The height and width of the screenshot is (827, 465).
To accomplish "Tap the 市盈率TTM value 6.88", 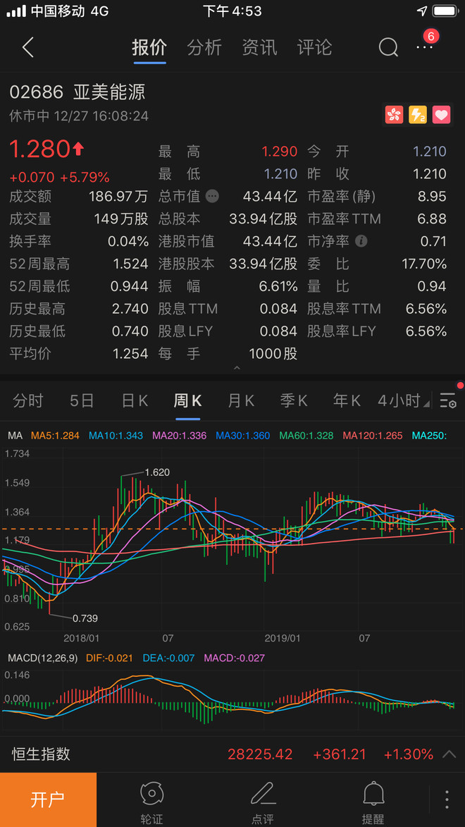I will [x=433, y=219].
